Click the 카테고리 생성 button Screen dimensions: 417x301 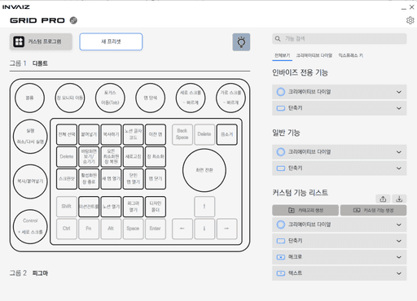pos(305,210)
